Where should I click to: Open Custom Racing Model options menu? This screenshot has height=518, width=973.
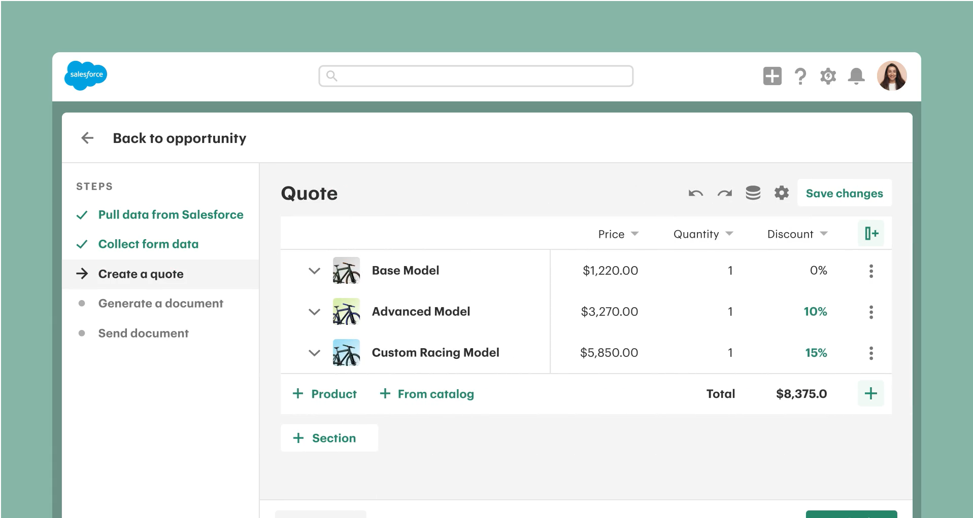(871, 353)
